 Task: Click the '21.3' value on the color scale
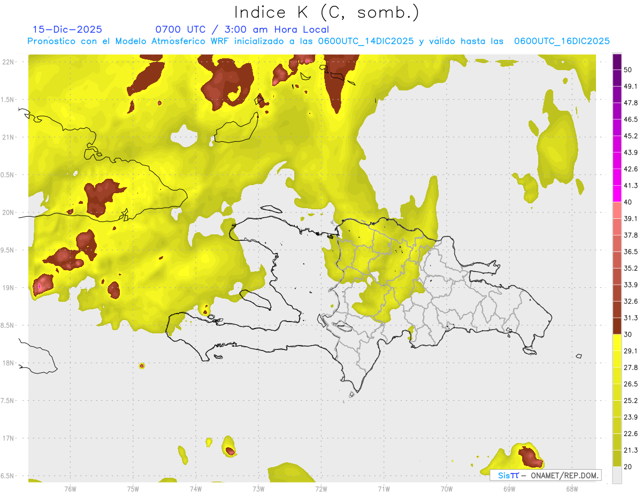click(x=631, y=450)
